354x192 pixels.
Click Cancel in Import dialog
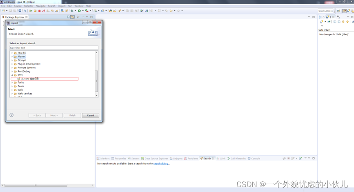click(x=91, y=115)
